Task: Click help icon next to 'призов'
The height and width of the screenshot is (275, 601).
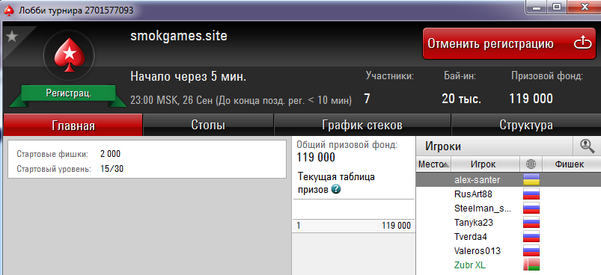Action: click(x=336, y=189)
